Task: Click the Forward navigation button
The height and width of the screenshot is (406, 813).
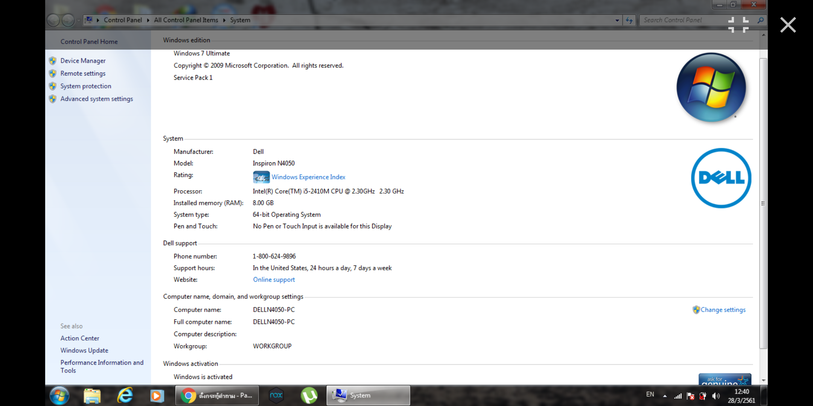Action: pyautogui.click(x=68, y=20)
